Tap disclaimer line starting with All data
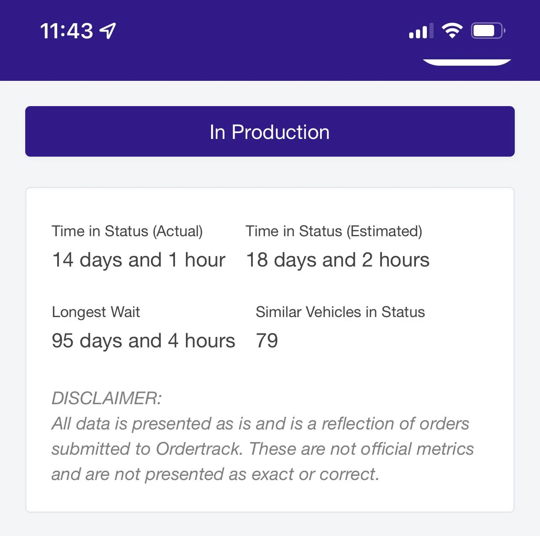540x536 pixels. pos(260,424)
